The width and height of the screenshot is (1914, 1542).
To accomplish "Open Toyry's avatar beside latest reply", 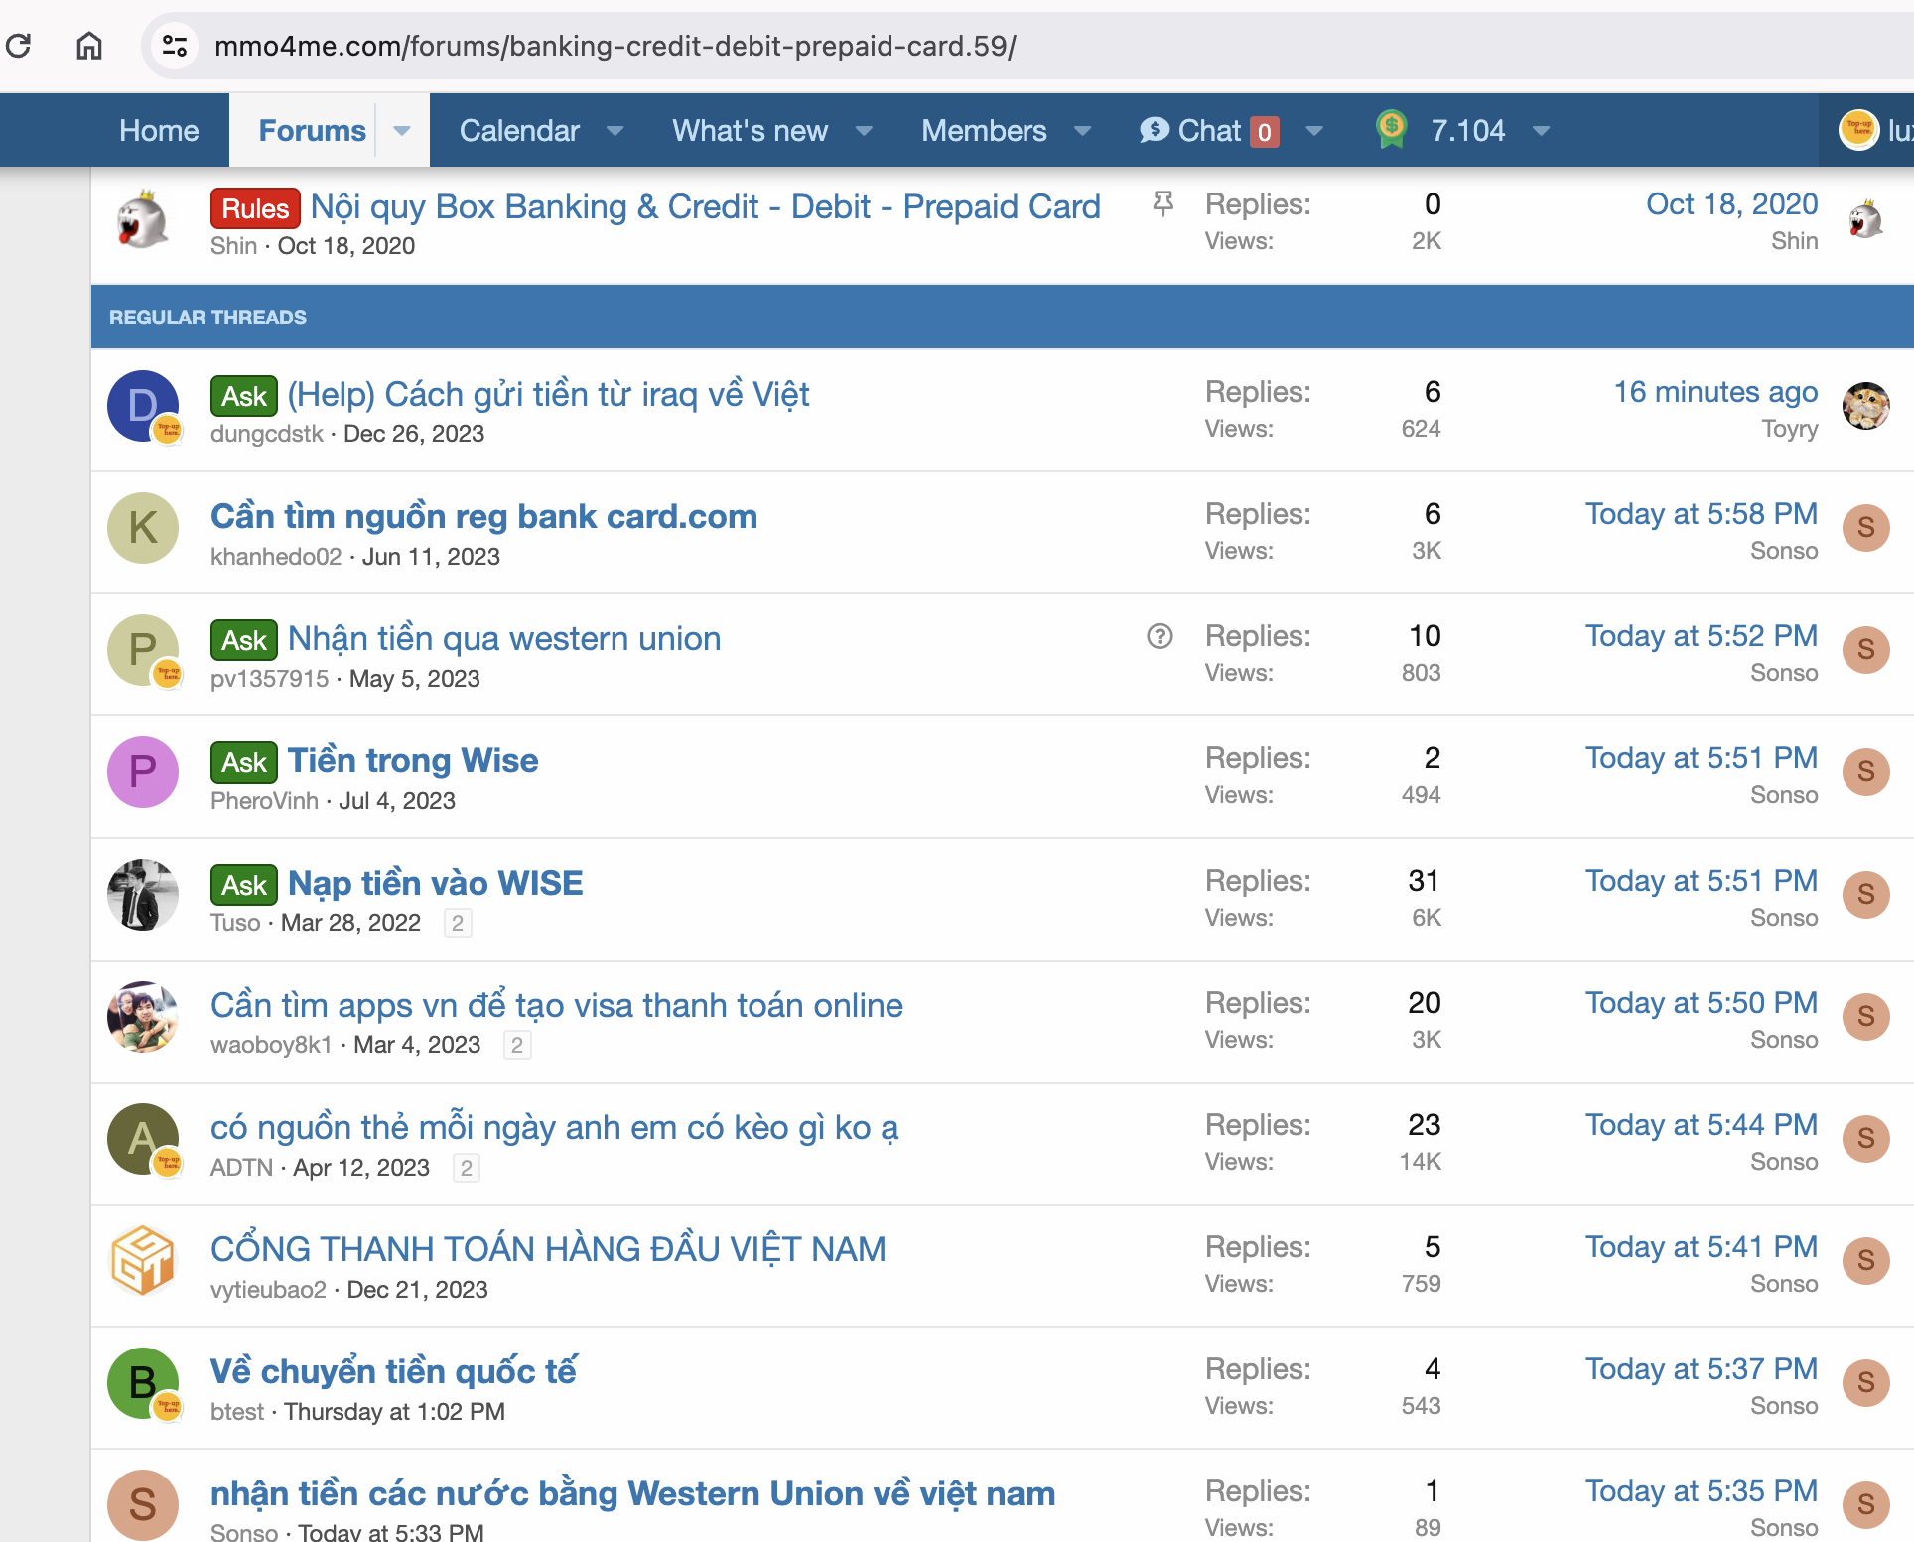I will point(1865,406).
